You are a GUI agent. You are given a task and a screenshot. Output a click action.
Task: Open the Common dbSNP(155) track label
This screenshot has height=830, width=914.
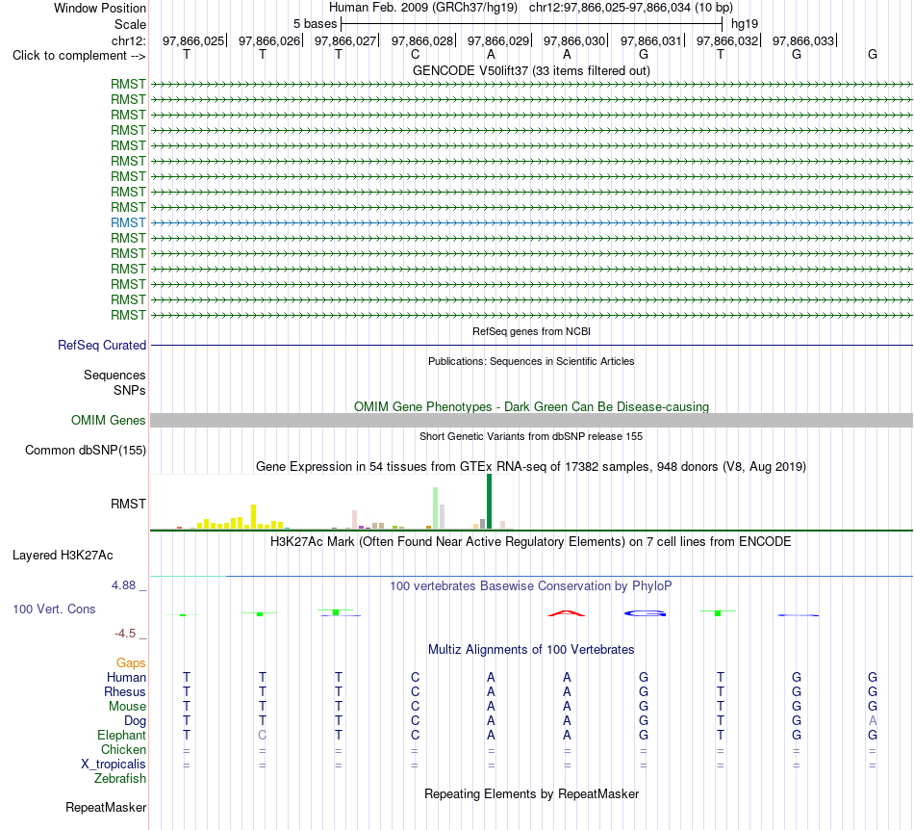point(86,451)
